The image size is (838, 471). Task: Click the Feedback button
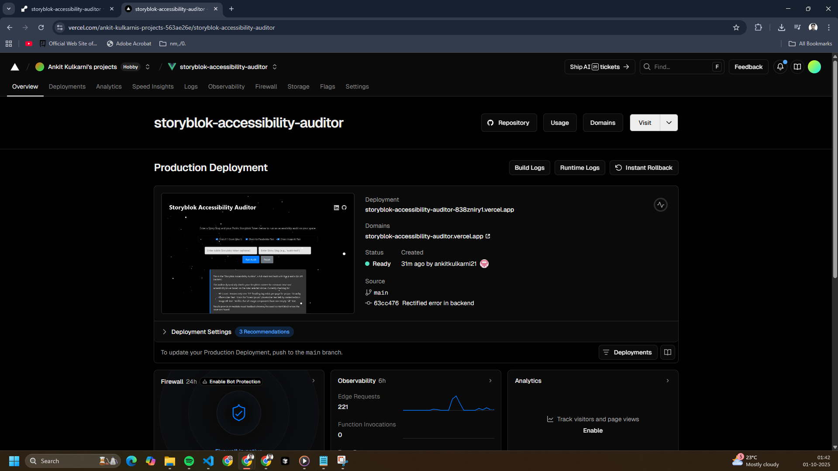pos(748,67)
